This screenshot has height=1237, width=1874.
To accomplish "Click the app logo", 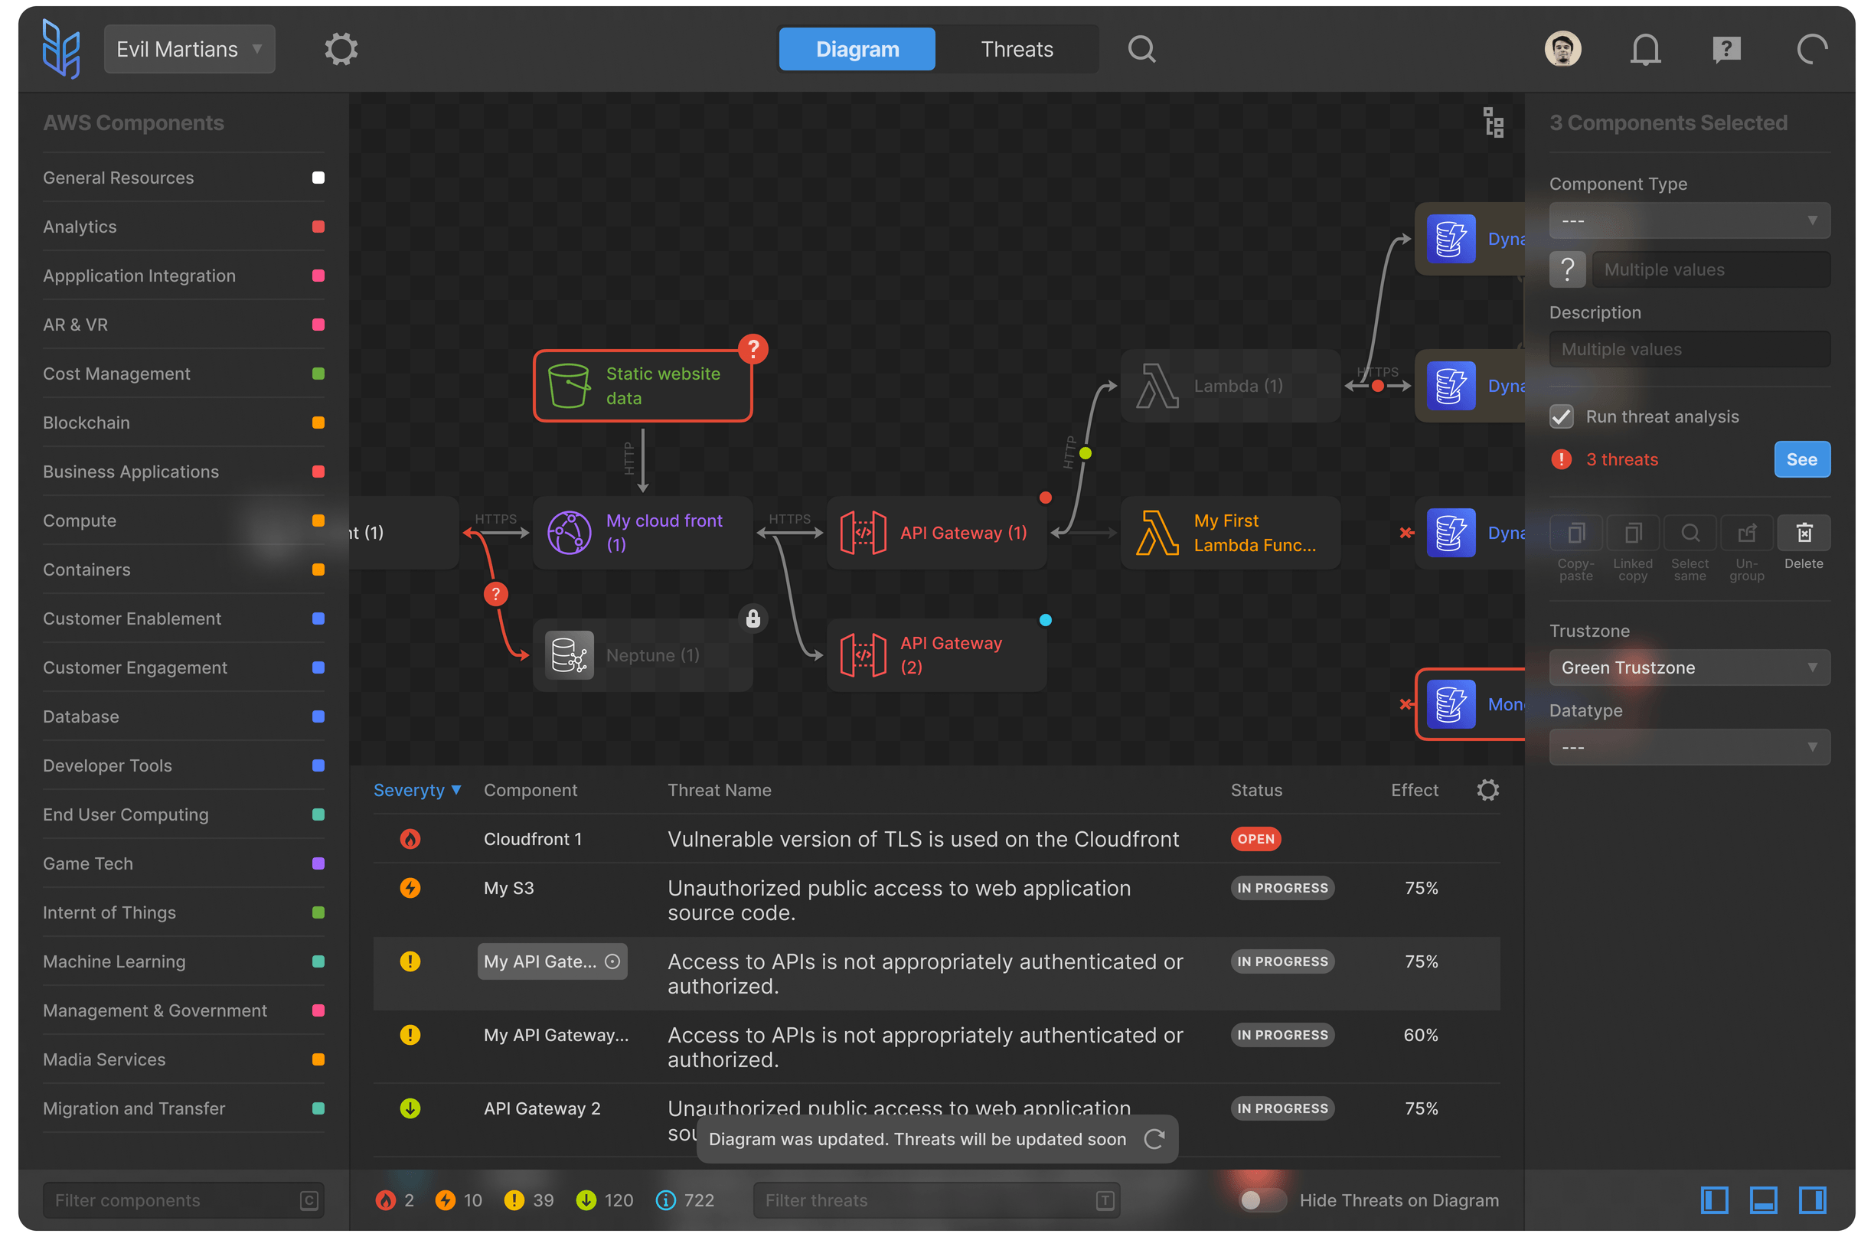I will [61, 49].
